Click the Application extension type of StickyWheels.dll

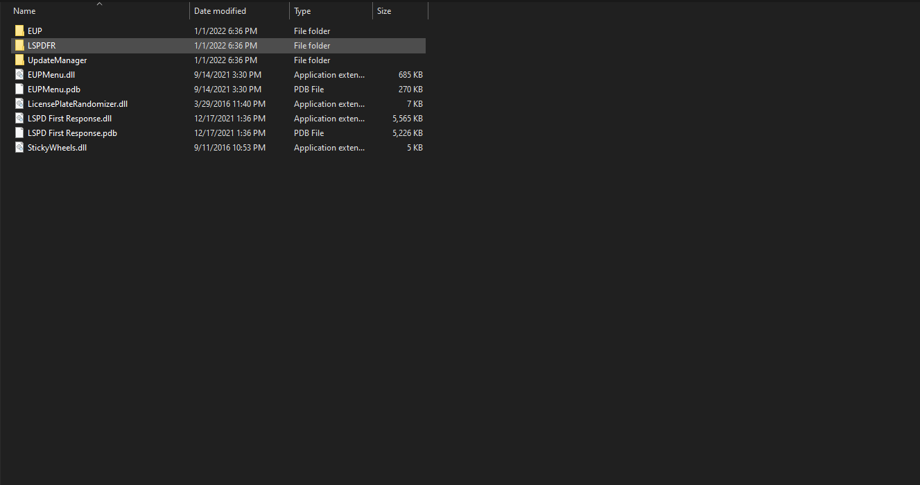329,148
